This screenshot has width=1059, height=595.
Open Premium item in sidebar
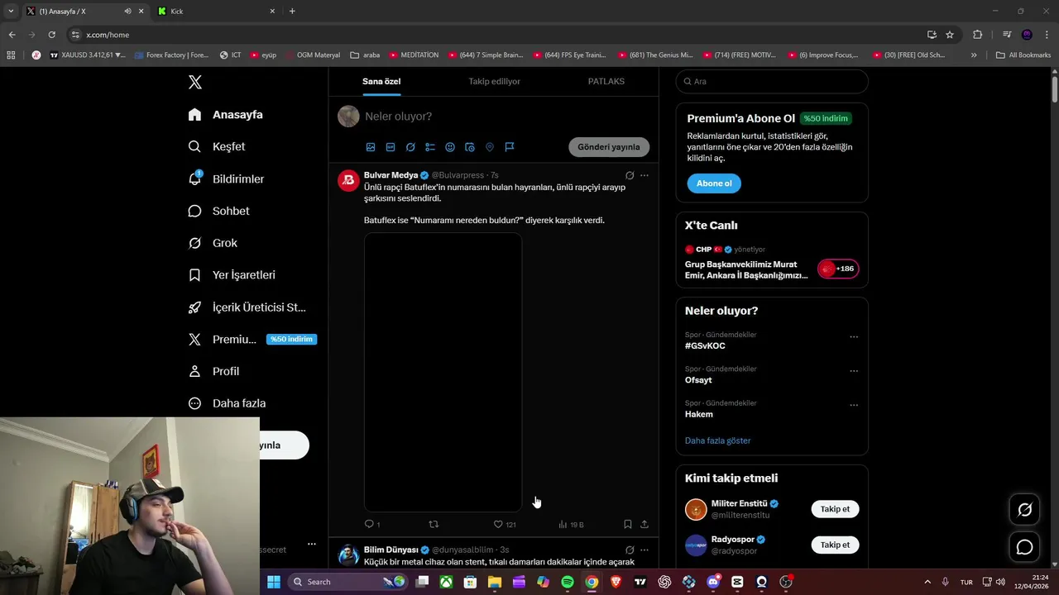(x=252, y=340)
